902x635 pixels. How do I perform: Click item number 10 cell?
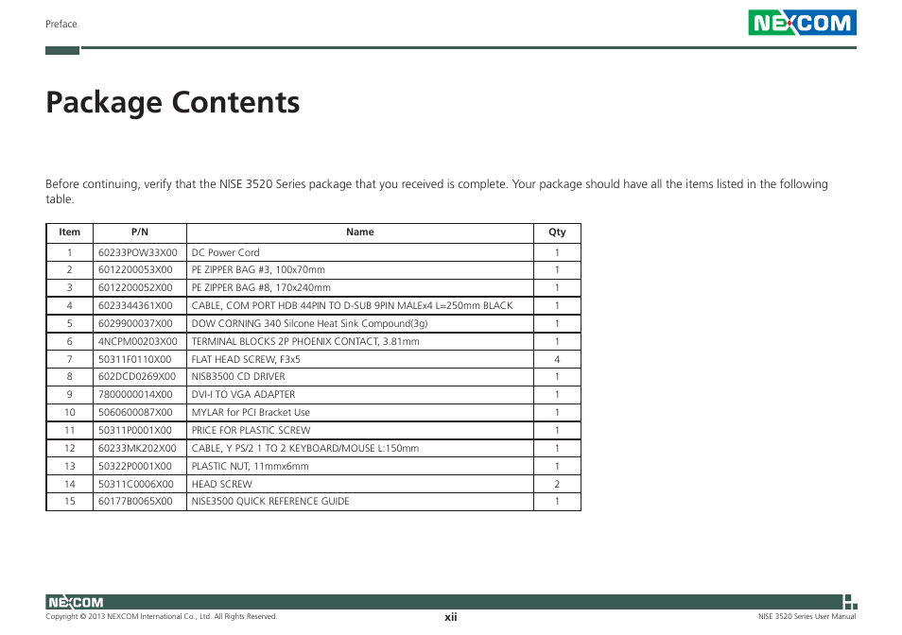point(70,413)
